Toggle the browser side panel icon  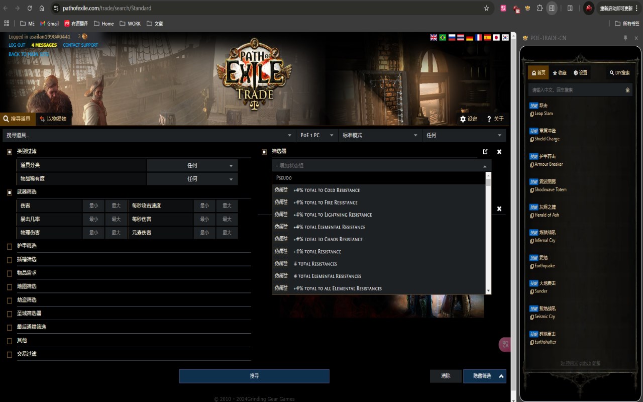coord(552,8)
